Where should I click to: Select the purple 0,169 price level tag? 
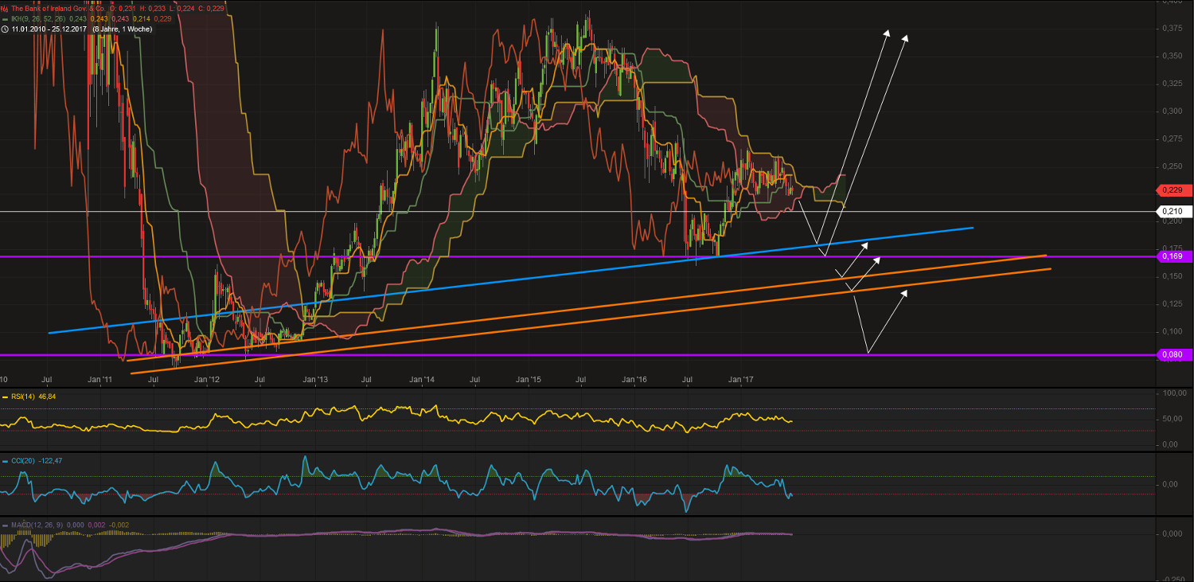[1174, 256]
